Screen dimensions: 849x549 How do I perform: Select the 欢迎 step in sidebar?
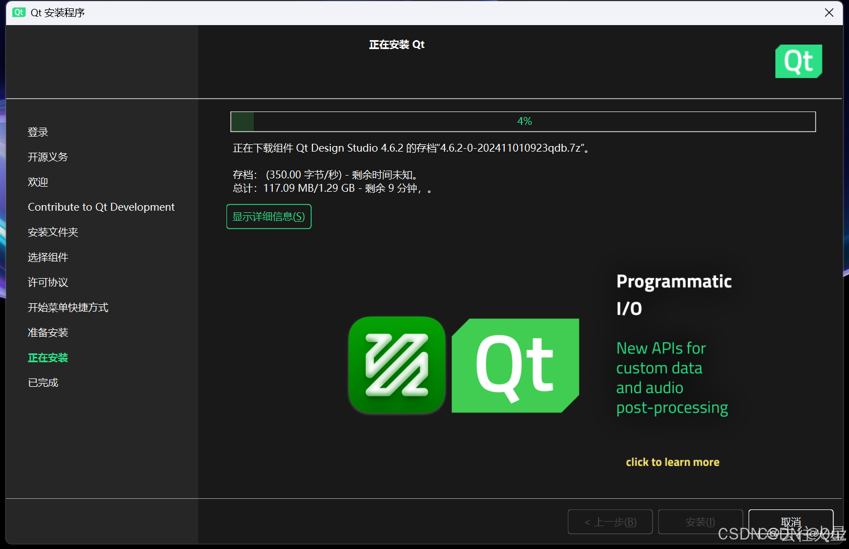click(x=38, y=182)
